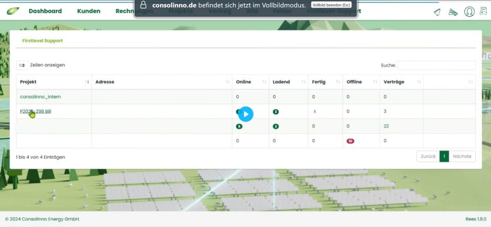The image size is (491, 227).
Task: Exit fullscreen with Vollbild beenden button
Action: [x=331, y=5]
